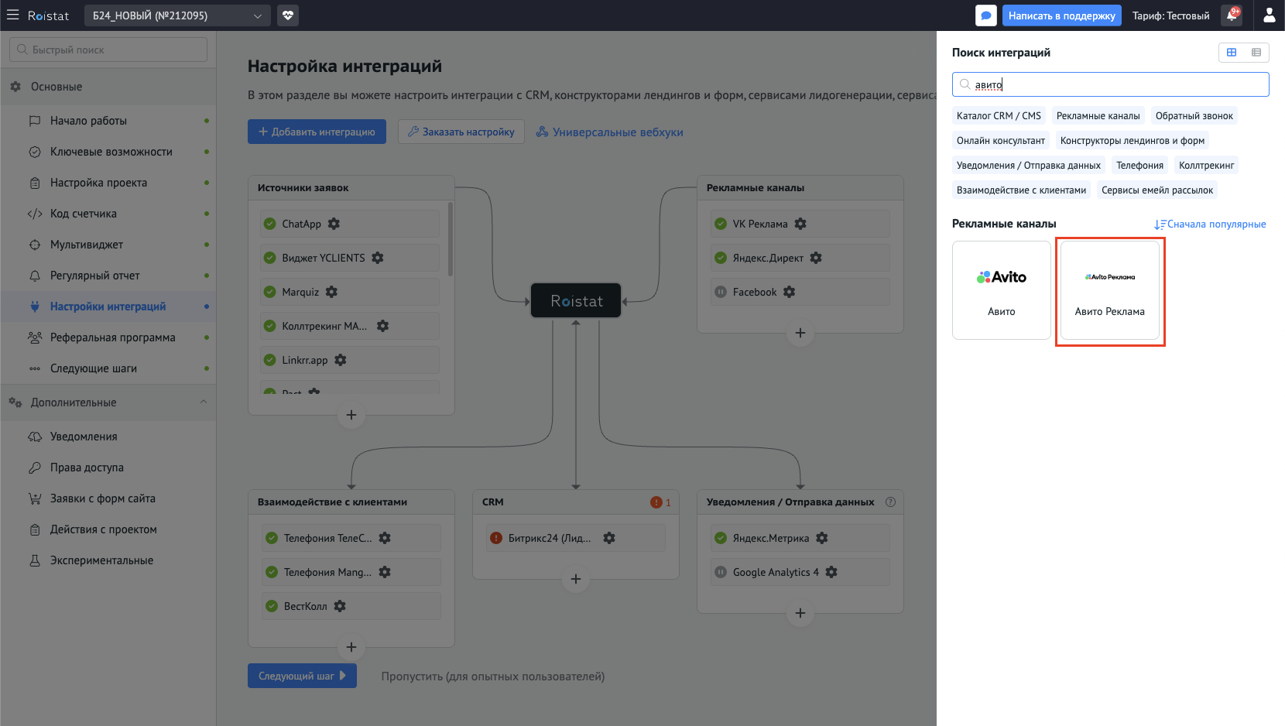The width and height of the screenshot is (1285, 726).
Task: Click Написать в поддержку button
Action: (x=1062, y=15)
